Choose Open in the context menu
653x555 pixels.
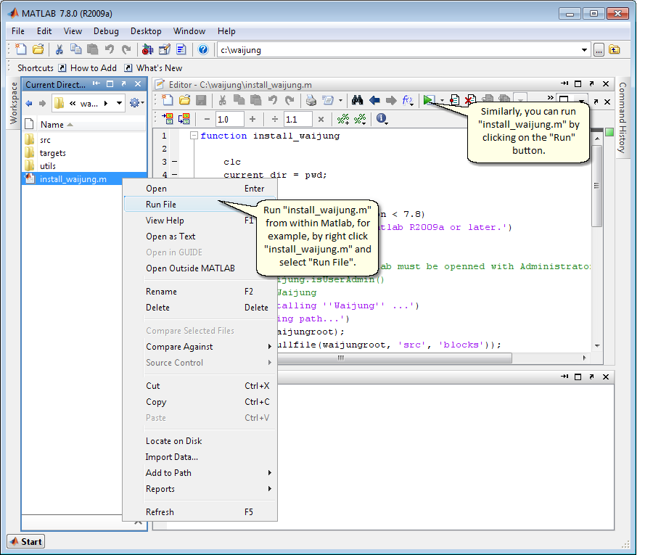[x=200, y=189]
